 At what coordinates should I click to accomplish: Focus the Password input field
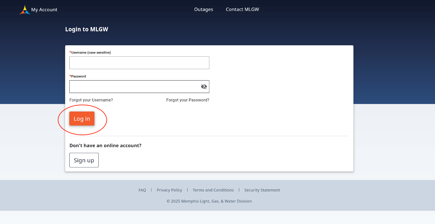(139, 87)
